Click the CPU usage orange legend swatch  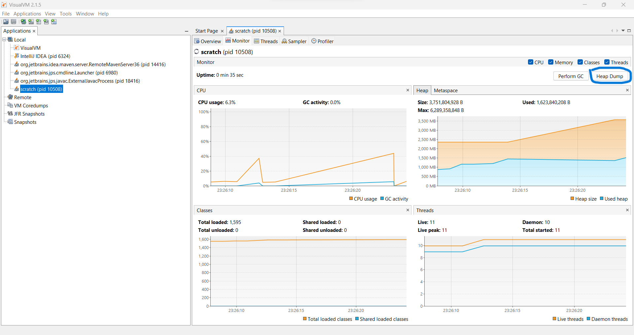(351, 198)
